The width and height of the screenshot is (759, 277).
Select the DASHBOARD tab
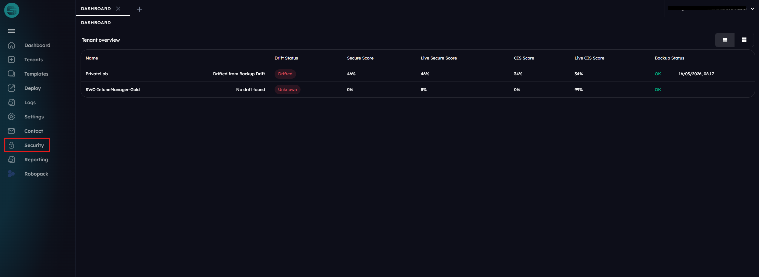coord(96,9)
